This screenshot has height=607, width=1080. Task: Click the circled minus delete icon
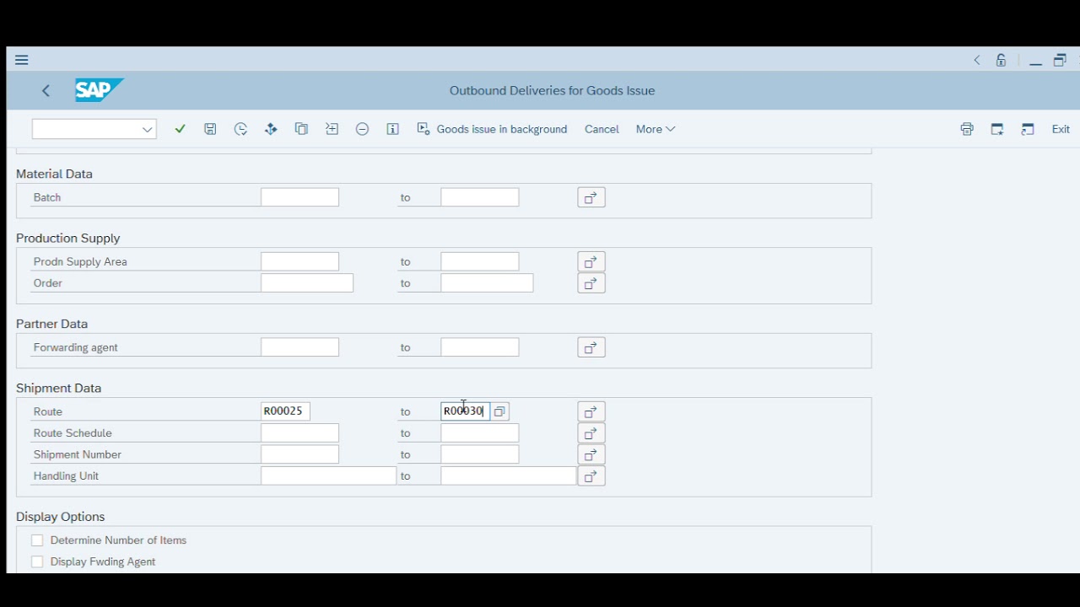tap(362, 129)
